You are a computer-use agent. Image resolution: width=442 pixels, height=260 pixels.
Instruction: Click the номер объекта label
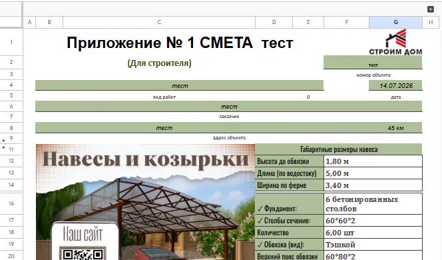click(373, 75)
